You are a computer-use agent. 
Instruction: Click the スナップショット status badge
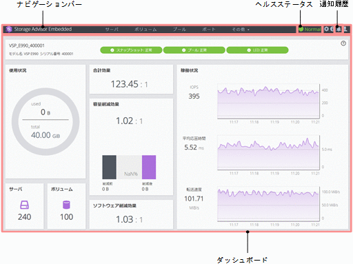[x=131, y=50]
